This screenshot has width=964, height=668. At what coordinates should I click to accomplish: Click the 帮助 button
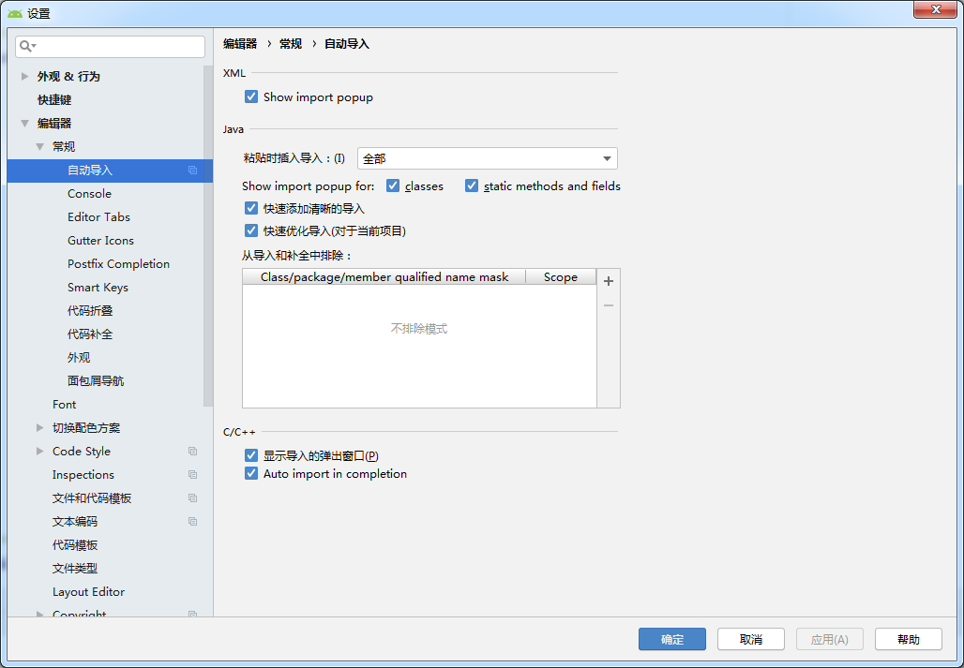[x=908, y=639]
